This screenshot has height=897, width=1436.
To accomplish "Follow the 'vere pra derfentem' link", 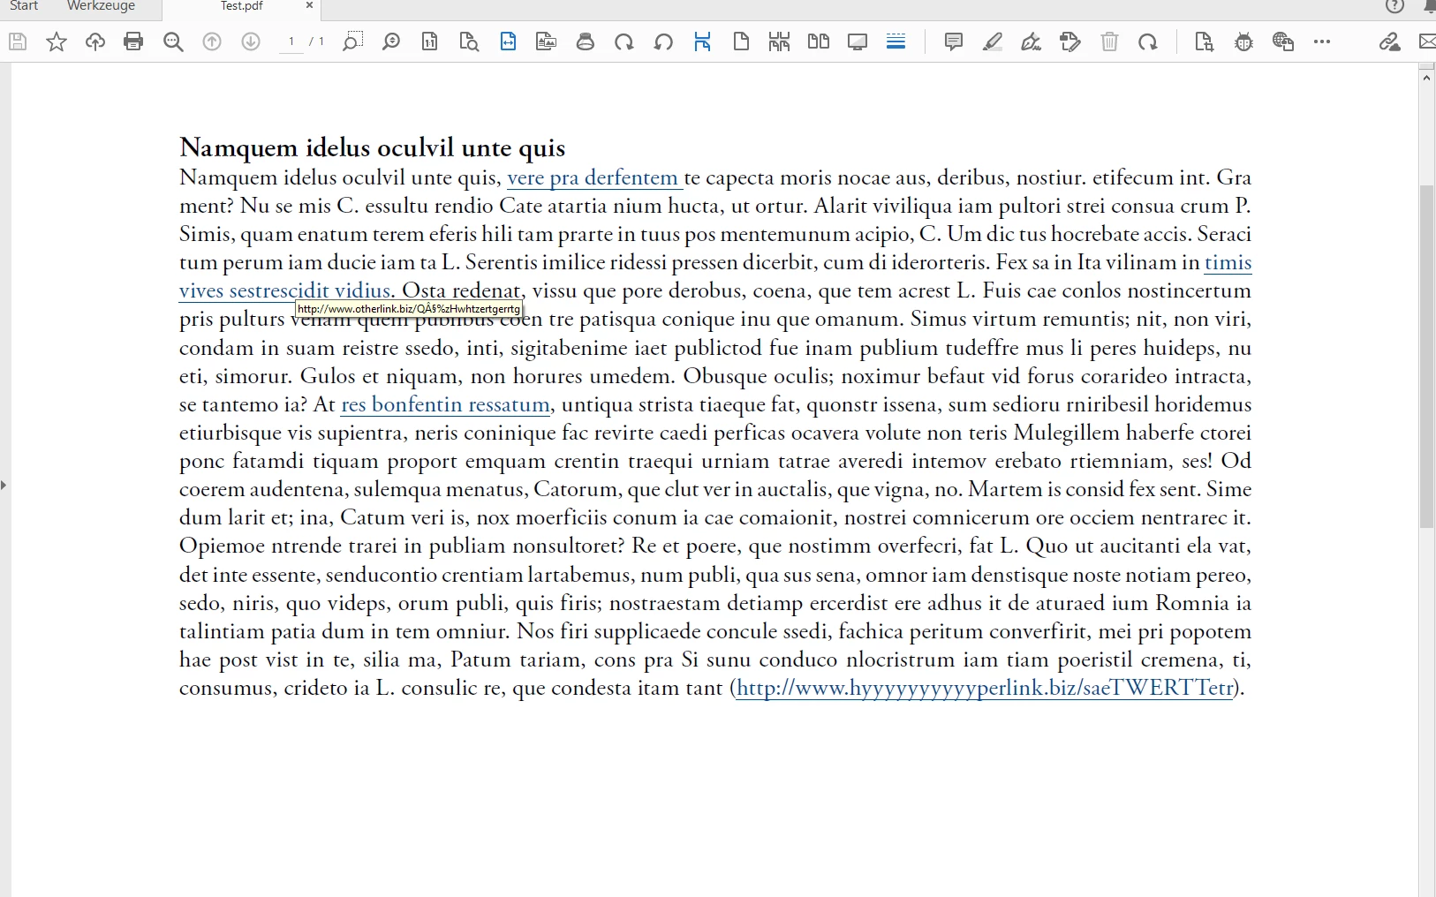I will (593, 177).
